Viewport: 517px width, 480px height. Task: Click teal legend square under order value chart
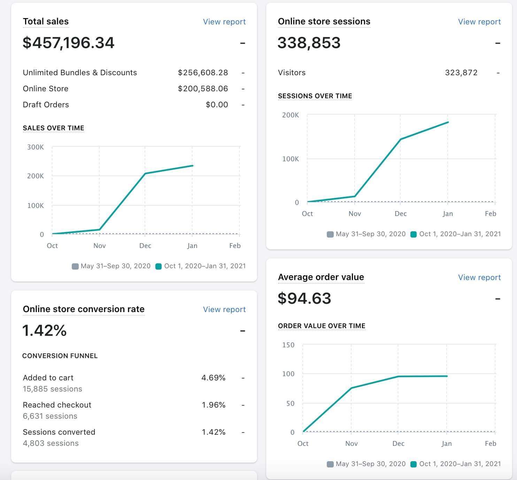pos(414,464)
